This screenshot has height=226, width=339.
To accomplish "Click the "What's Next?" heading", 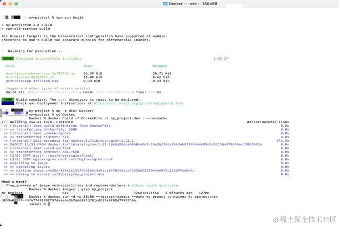I will [x=14, y=182].
